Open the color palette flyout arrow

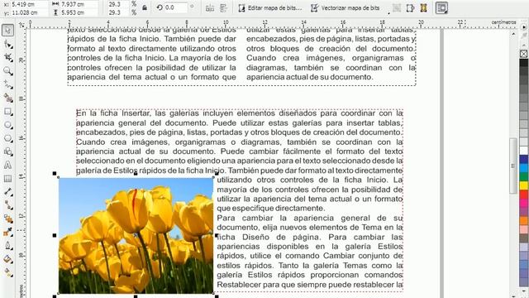523,27
